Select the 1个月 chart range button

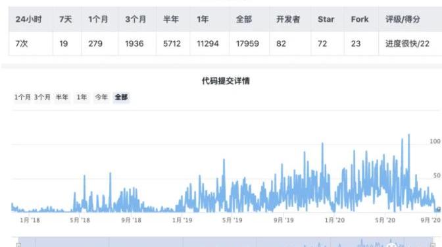click(22, 97)
